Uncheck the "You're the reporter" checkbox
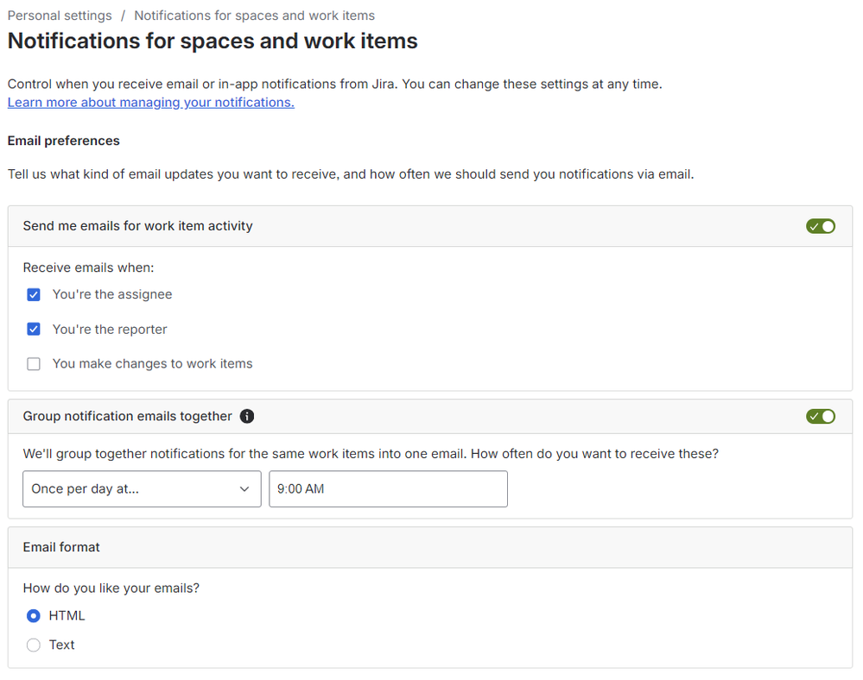863x680 pixels. [x=34, y=330]
